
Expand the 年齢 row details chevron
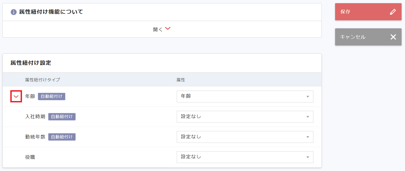16,96
